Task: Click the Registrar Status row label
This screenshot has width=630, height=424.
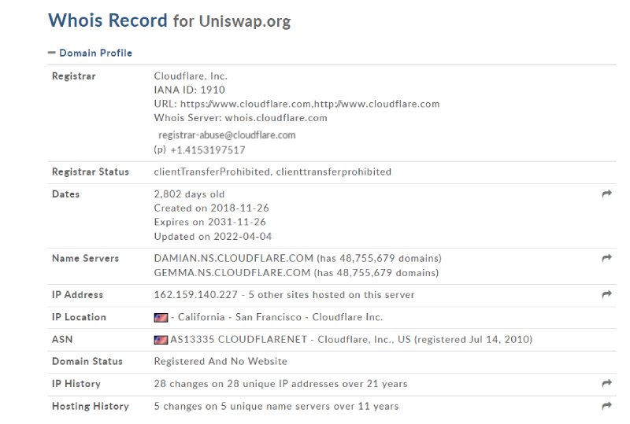Action: (x=91, y=171)
